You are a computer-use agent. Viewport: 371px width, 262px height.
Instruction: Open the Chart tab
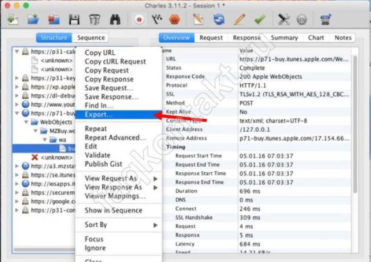[x=316, y=38]
